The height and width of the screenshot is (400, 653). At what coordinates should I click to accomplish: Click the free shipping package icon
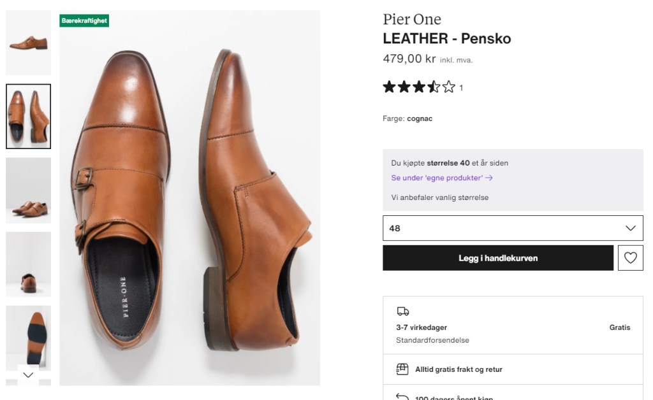[x=402, y=369]
